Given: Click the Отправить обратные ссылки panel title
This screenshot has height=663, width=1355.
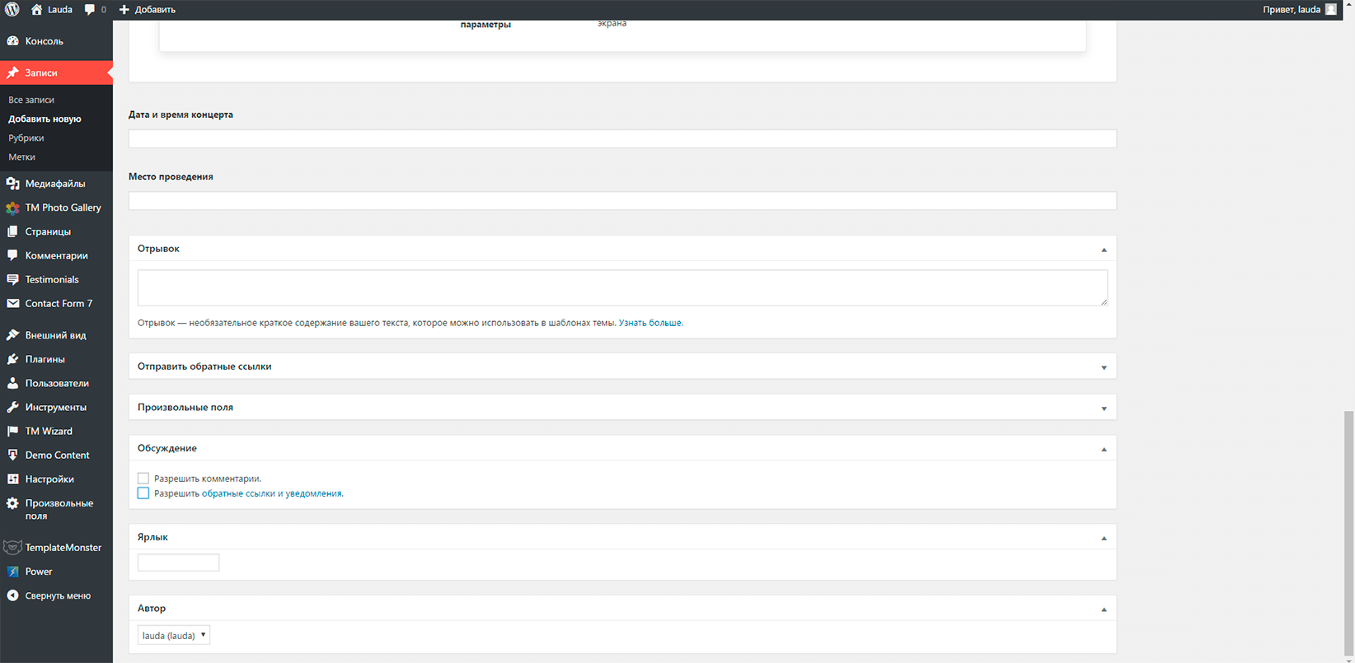Looking at the screenshot, I should coord(204,367).
